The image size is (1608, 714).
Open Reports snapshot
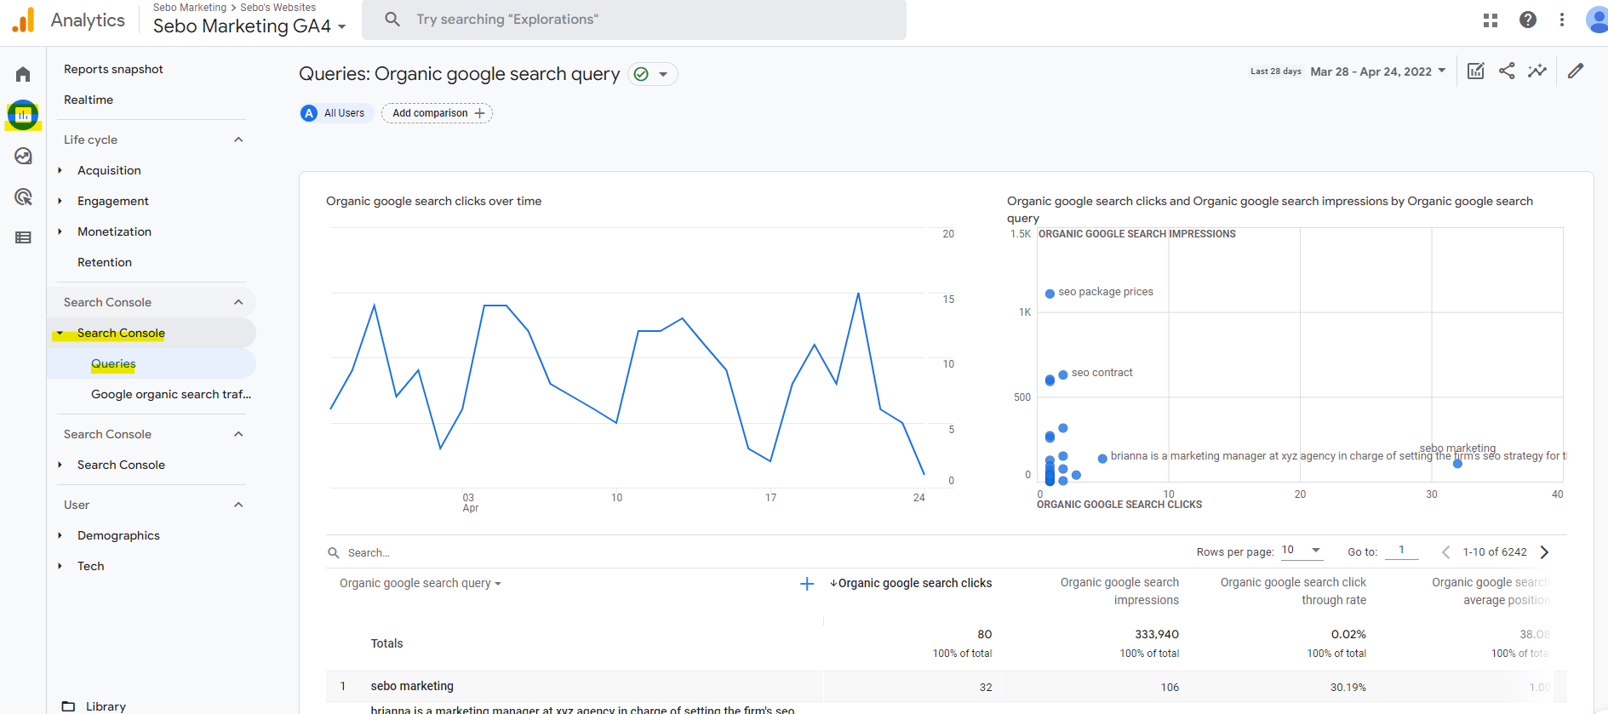pos(113,69)
